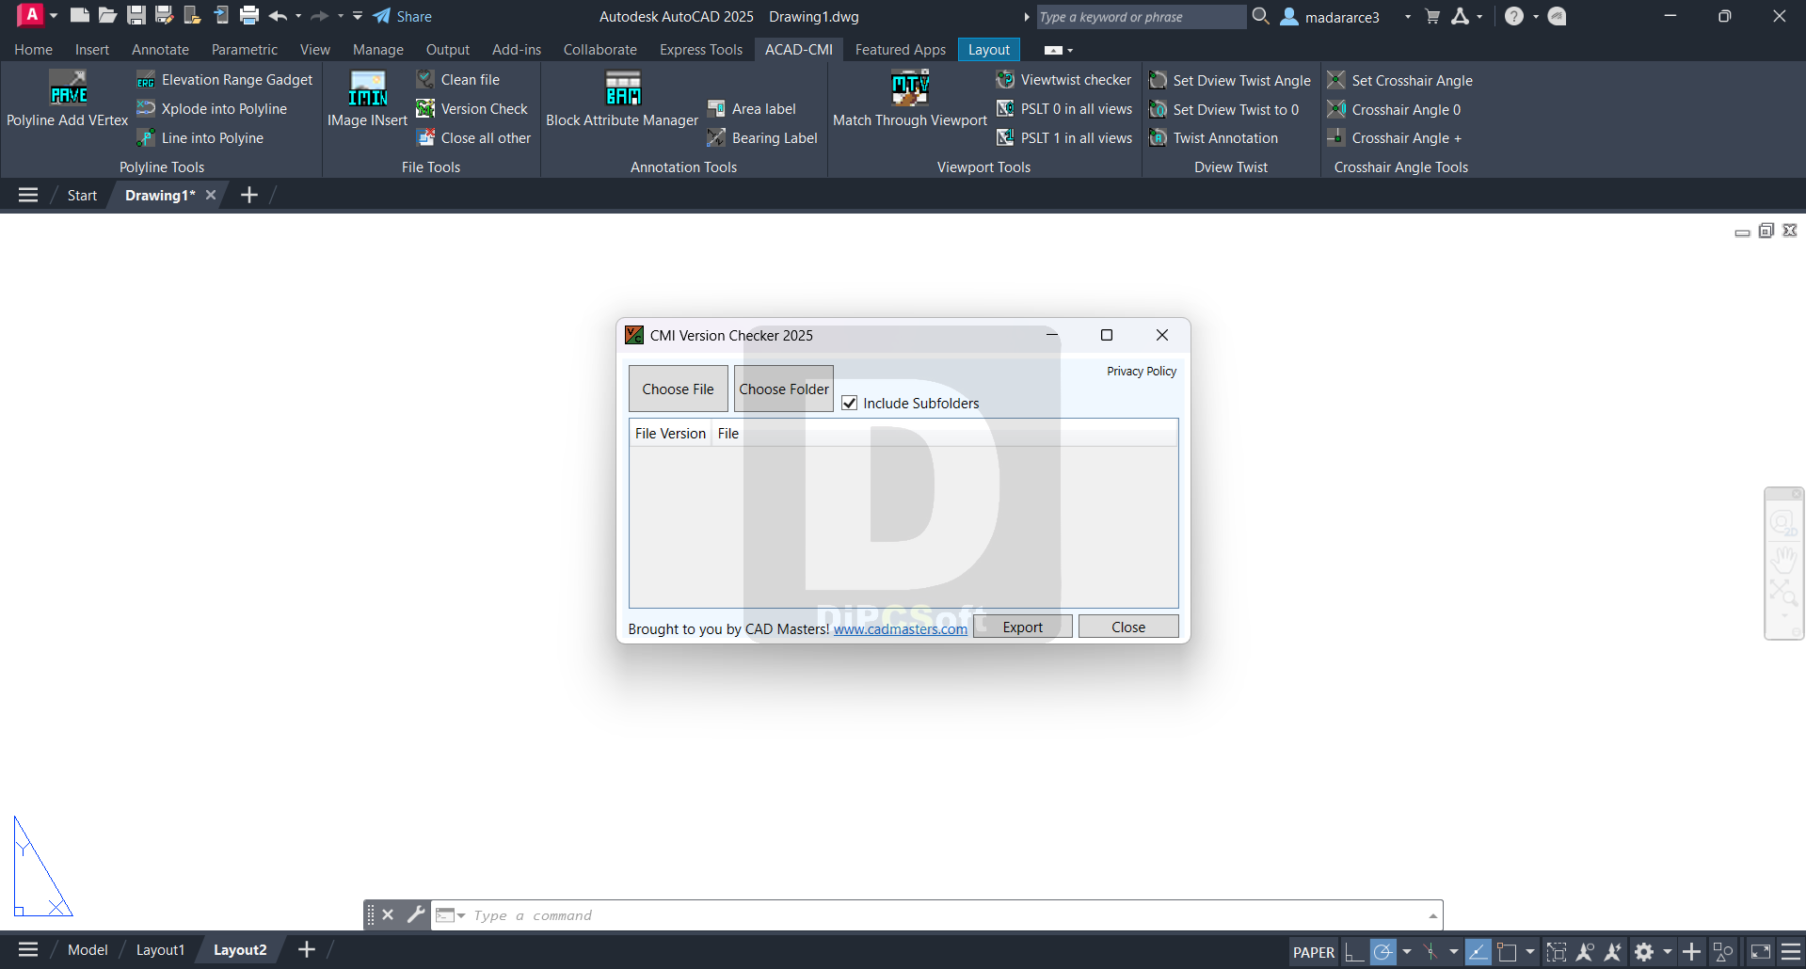Viewport: 1806px width, 969px height.
Task: Run Line into Polyine command
Action: tap(200, 138)
